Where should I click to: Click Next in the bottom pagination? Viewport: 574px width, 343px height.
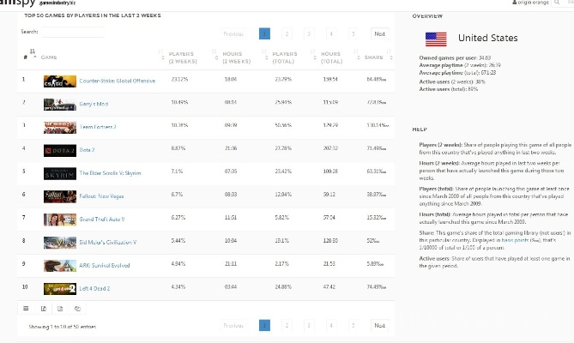[x=379, y=325]
